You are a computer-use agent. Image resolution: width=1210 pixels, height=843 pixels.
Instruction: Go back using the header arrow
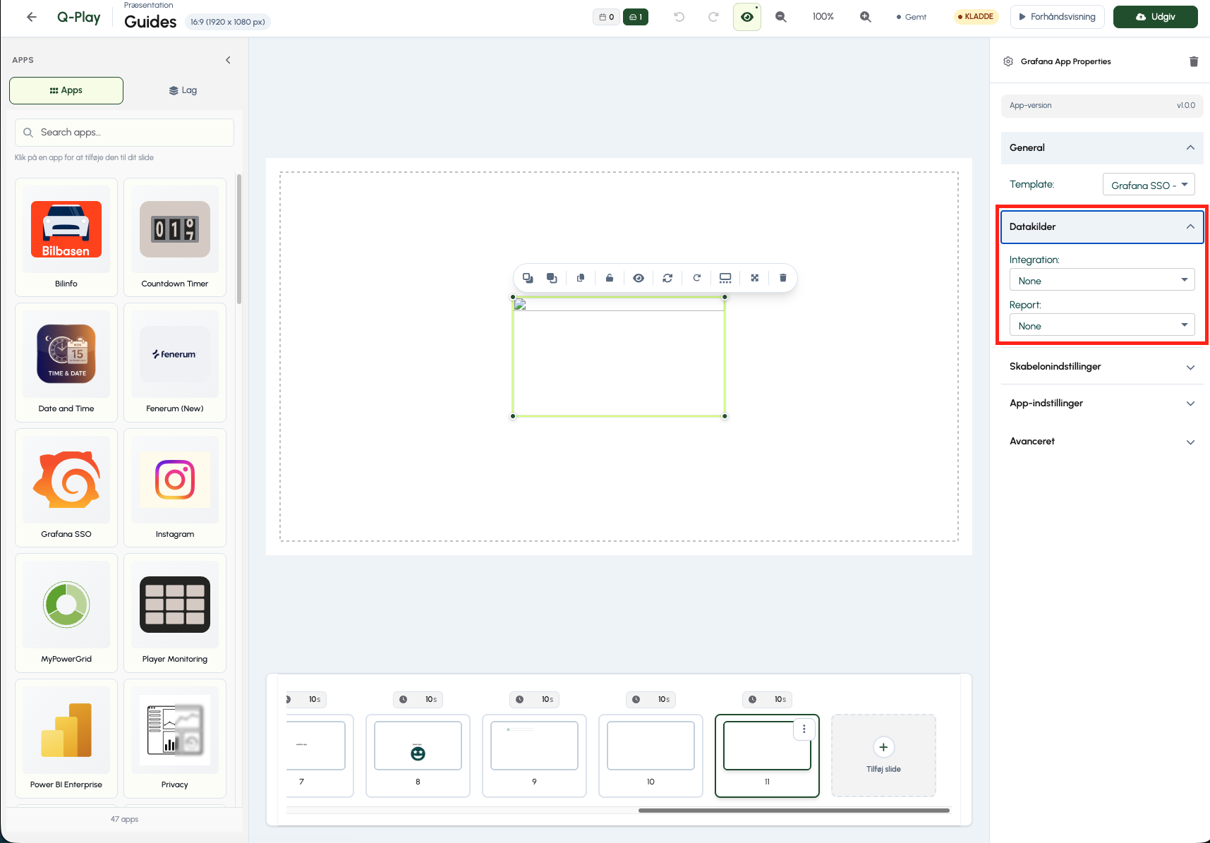click(32, 17)
